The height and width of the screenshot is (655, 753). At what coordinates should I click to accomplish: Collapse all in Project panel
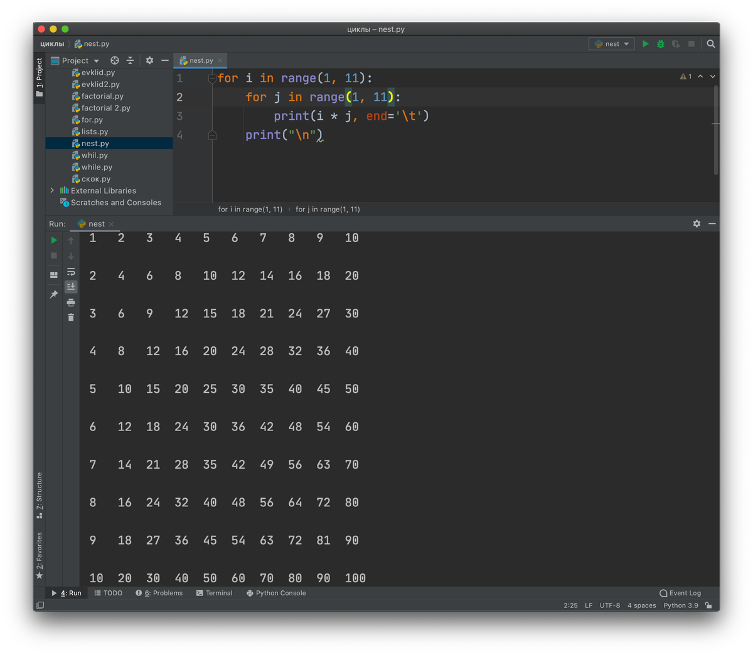130,61
